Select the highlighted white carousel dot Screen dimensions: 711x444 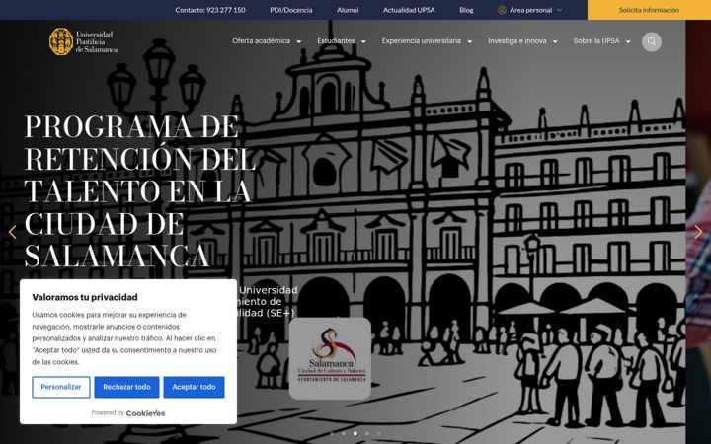(355, 433)
